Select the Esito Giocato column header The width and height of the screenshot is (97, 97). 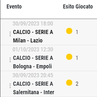click(x=78, y=7)
